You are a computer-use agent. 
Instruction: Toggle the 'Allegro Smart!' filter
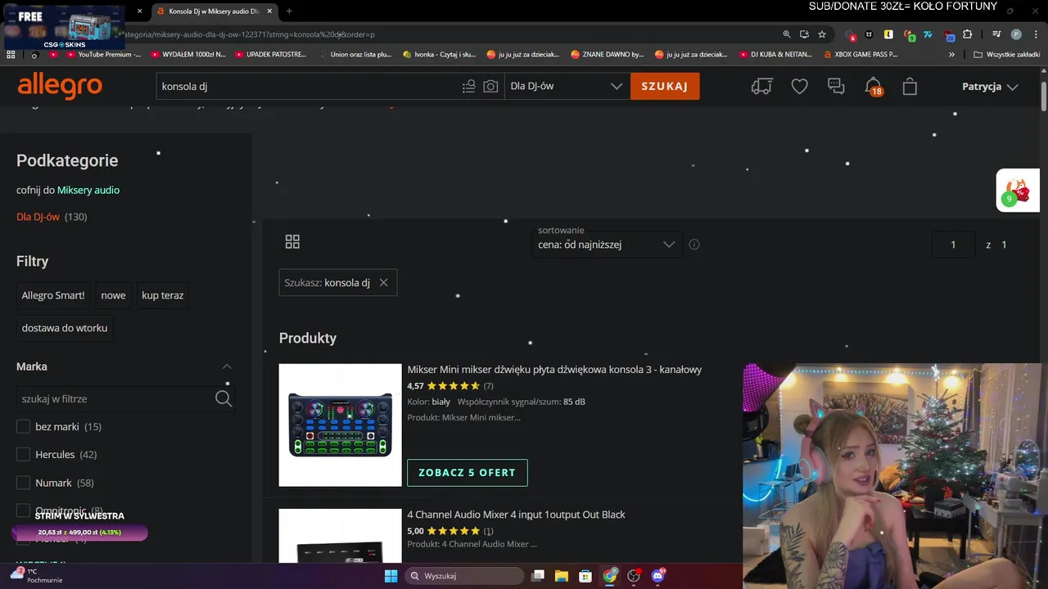click(53, 295)
